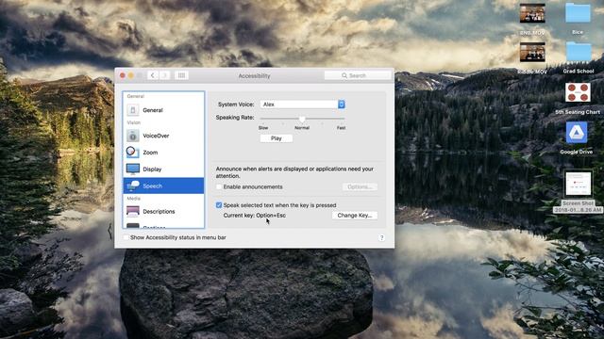Show all preferences with the grid icon

(181, 75)
